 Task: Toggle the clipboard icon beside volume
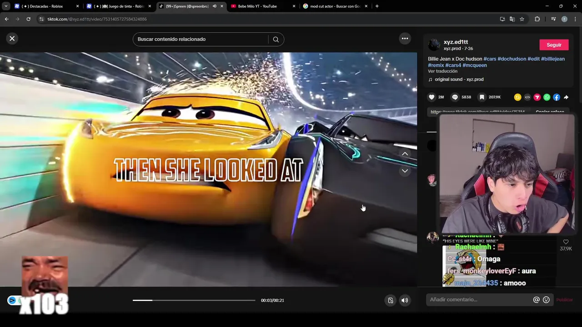tap(390, 300)
